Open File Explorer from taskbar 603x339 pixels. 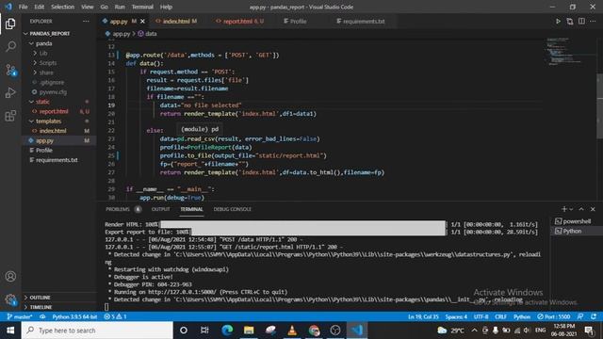pyautogui.click(x=249, y=331)
